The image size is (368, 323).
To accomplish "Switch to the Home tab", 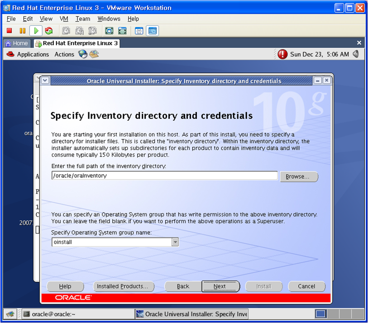I will (x=18, y=43).
